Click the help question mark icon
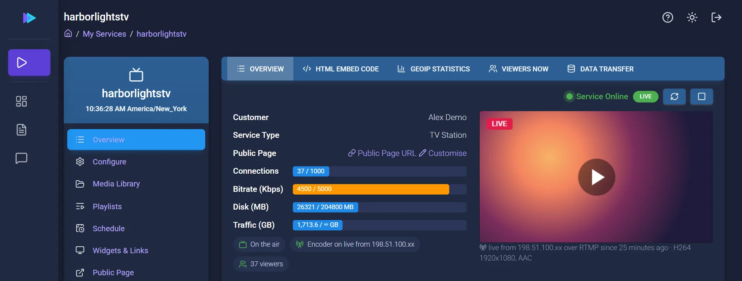Image resolution: width=742 pixels, height=281 pixels. (668, 17)
